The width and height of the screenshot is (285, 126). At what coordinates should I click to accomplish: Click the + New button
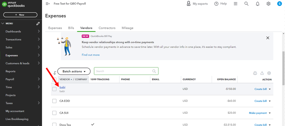20,15
